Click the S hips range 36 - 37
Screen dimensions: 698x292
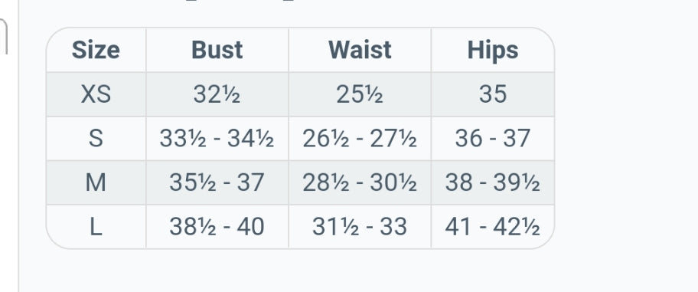click(493, 138)
